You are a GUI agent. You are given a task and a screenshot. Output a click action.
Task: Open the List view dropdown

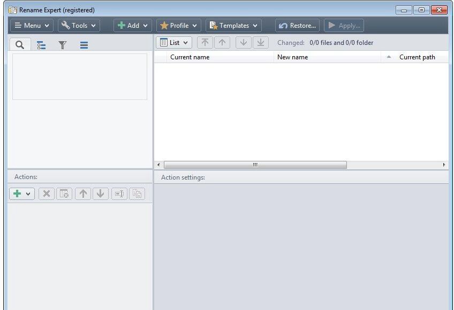[173, 43]
